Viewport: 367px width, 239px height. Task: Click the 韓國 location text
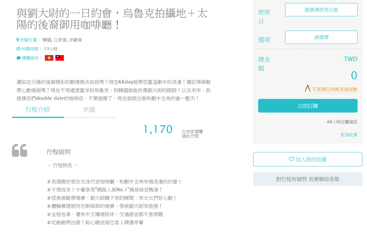pos(47,40)
